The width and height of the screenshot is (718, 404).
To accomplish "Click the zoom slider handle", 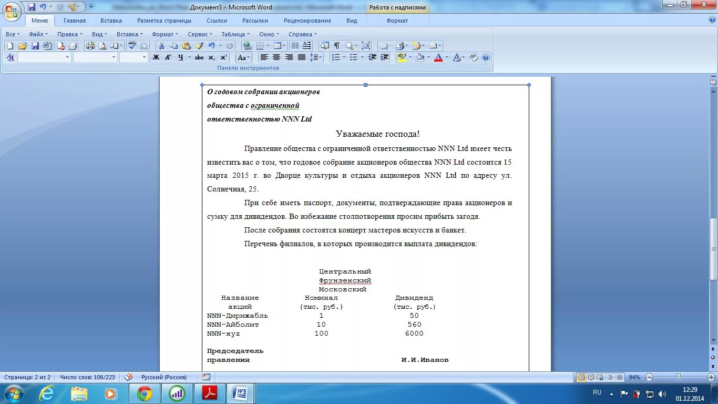I will [678, 377].
